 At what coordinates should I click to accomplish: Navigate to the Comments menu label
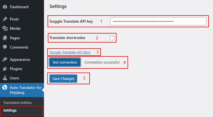[19, 47]
